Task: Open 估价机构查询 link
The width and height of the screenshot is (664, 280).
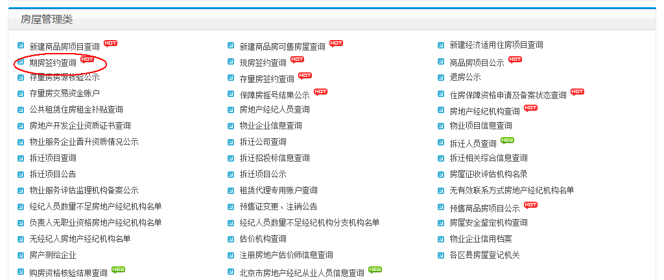Action: pos(263,239)
